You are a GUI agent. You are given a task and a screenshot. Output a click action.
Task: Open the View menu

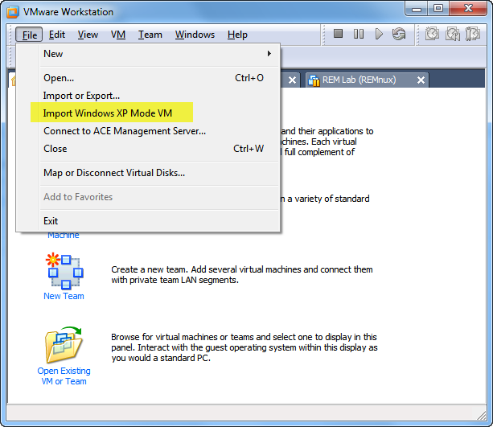[88, 35]
